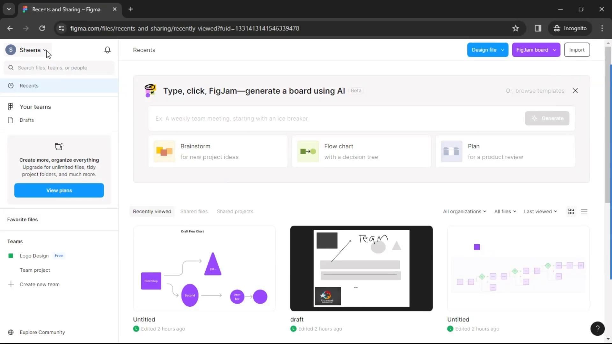
Task: Click the Import button
Action: (x=577, y=50)
